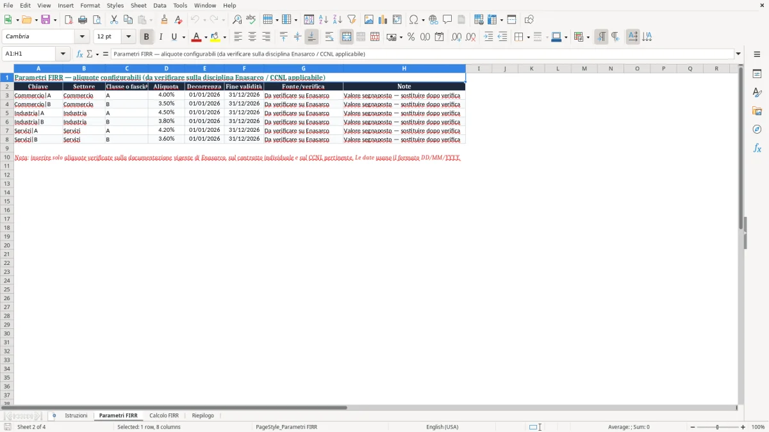Open the Styles menu

[x=115, y=5]
